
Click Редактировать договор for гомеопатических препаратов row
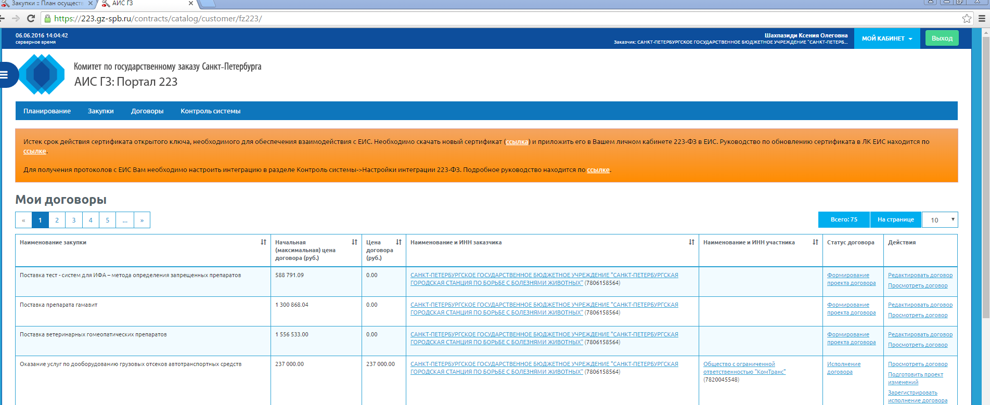(920, 335)
